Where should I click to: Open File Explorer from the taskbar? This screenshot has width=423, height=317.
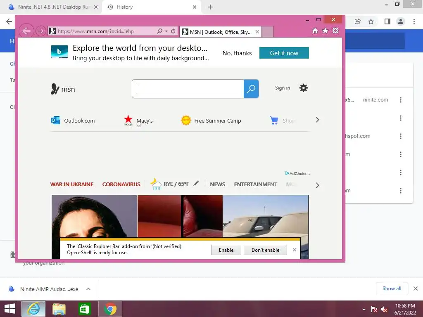[59, 309]
